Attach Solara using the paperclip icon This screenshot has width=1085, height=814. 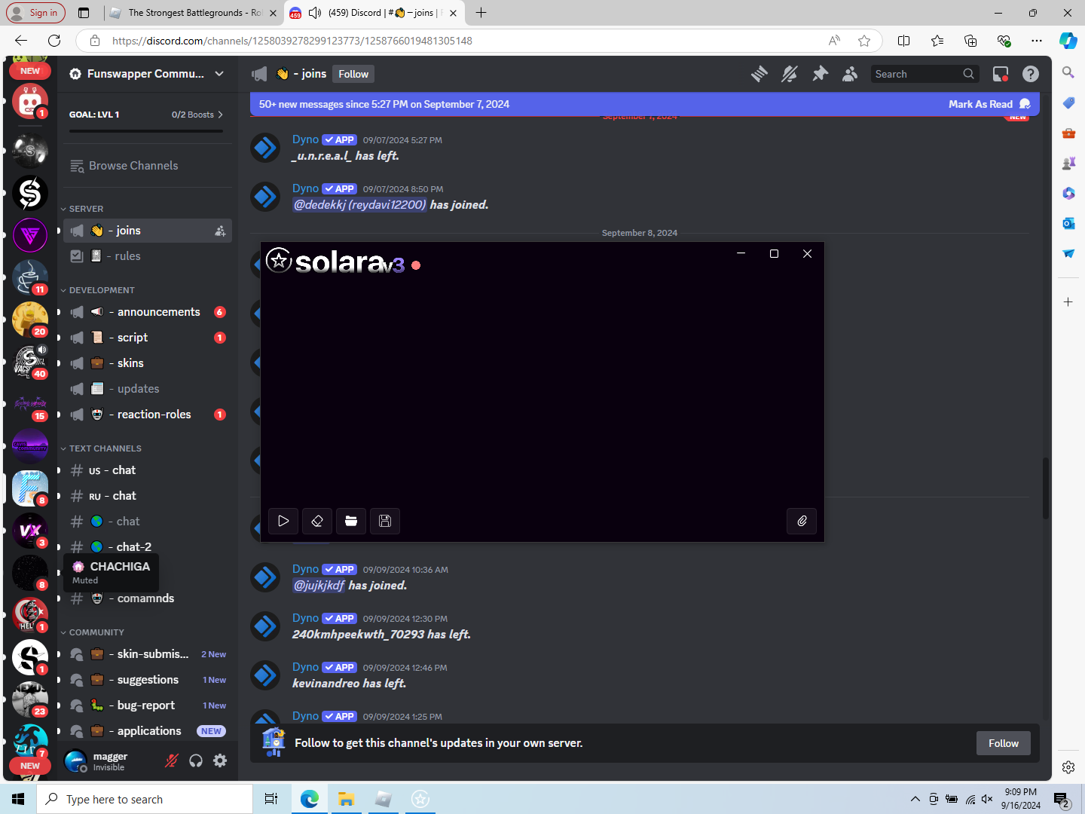click(x=802, y=521)
